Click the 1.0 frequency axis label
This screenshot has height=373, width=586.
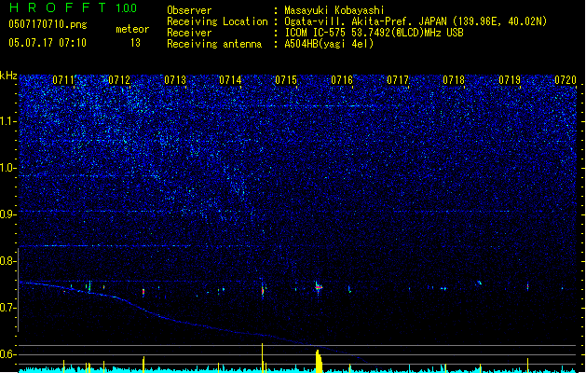coord(7,168)
